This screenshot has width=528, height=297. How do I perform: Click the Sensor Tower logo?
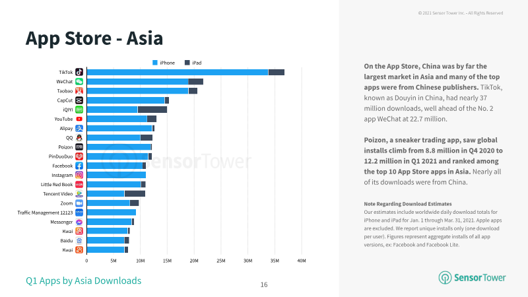coord(472,277)
